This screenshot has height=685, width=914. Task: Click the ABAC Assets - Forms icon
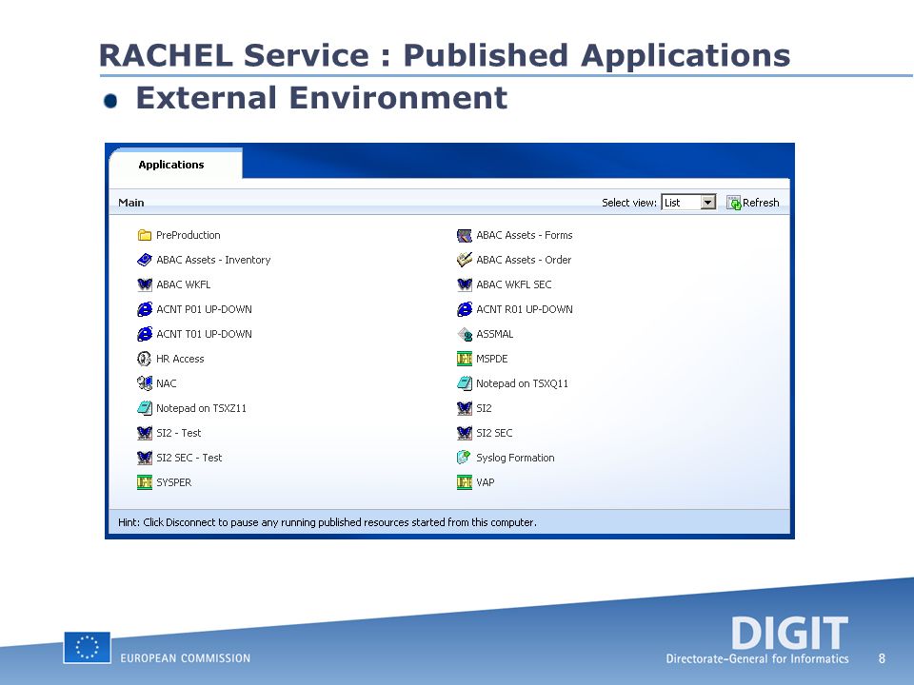tap(465, 235)
